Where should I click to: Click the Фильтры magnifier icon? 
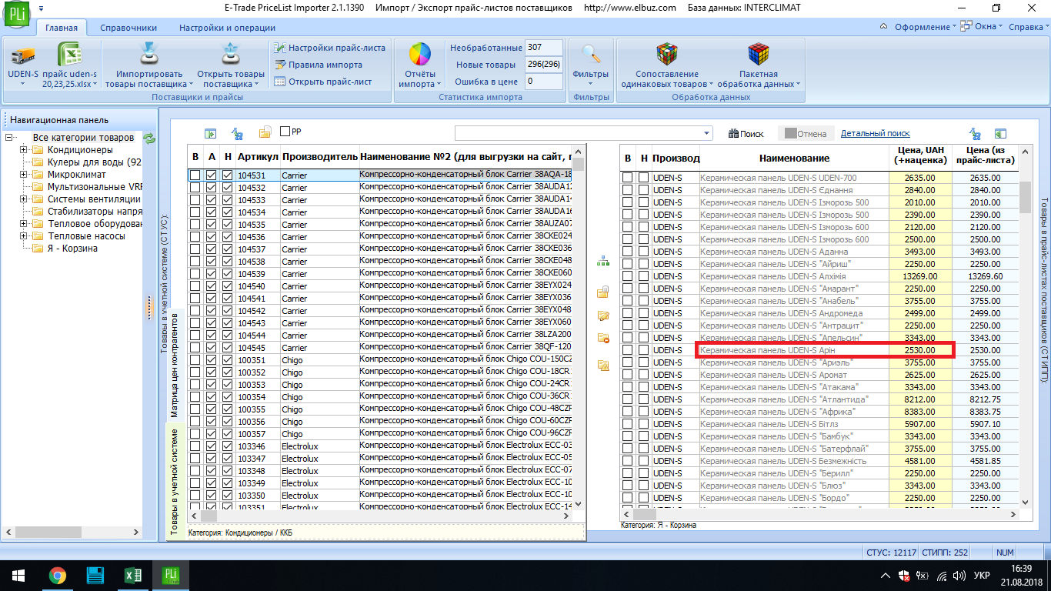tap(591, 55)
